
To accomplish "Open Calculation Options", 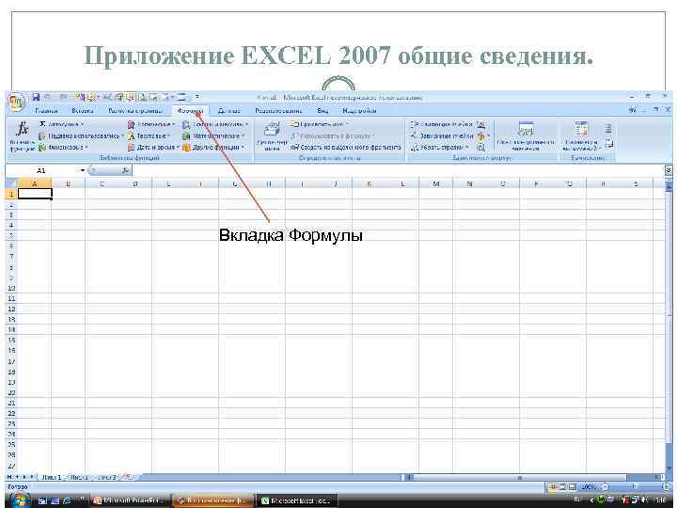I will (x=582, y=136).
